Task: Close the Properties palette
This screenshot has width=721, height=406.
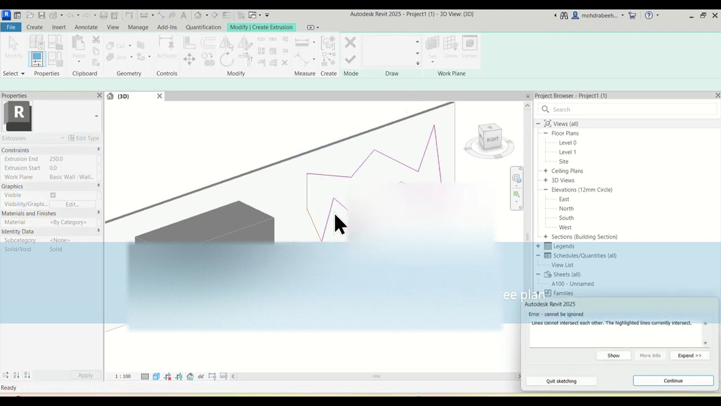Action: pos(100,95)
